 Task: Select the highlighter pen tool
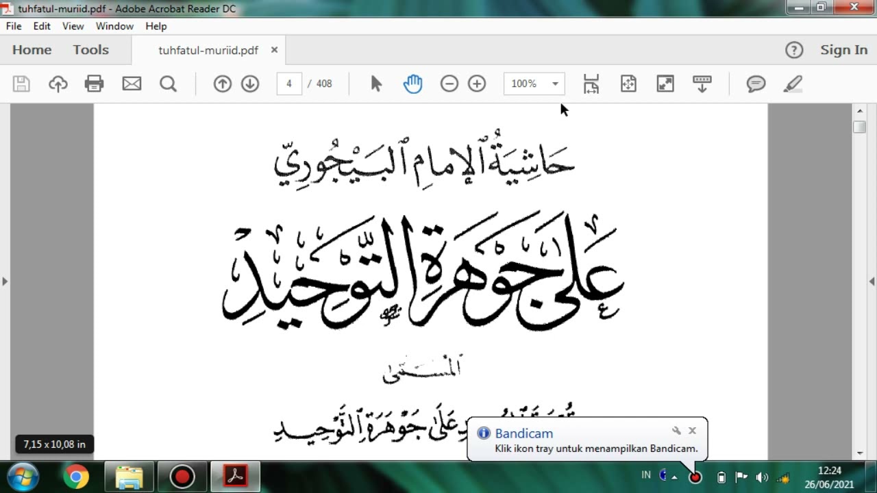pos(793,84)
